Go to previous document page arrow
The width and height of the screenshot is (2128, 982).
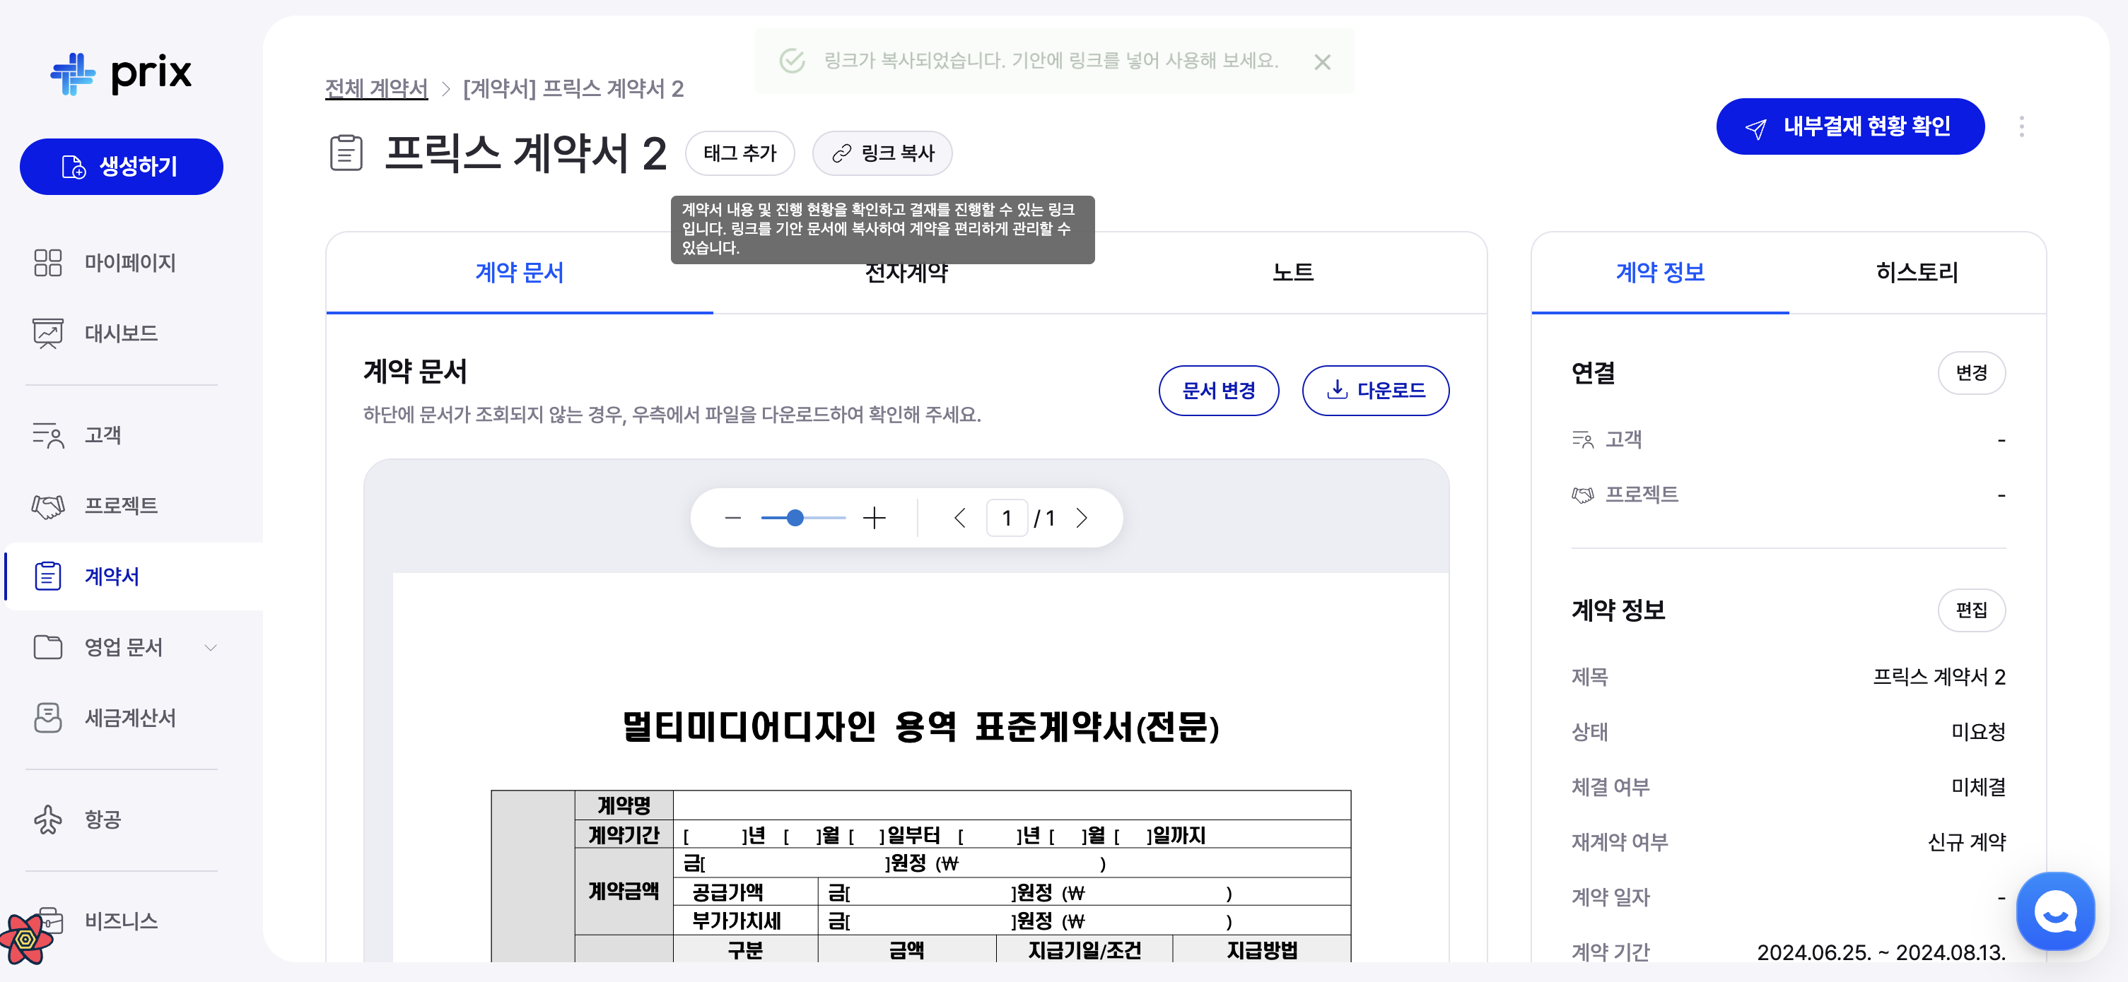959,519
